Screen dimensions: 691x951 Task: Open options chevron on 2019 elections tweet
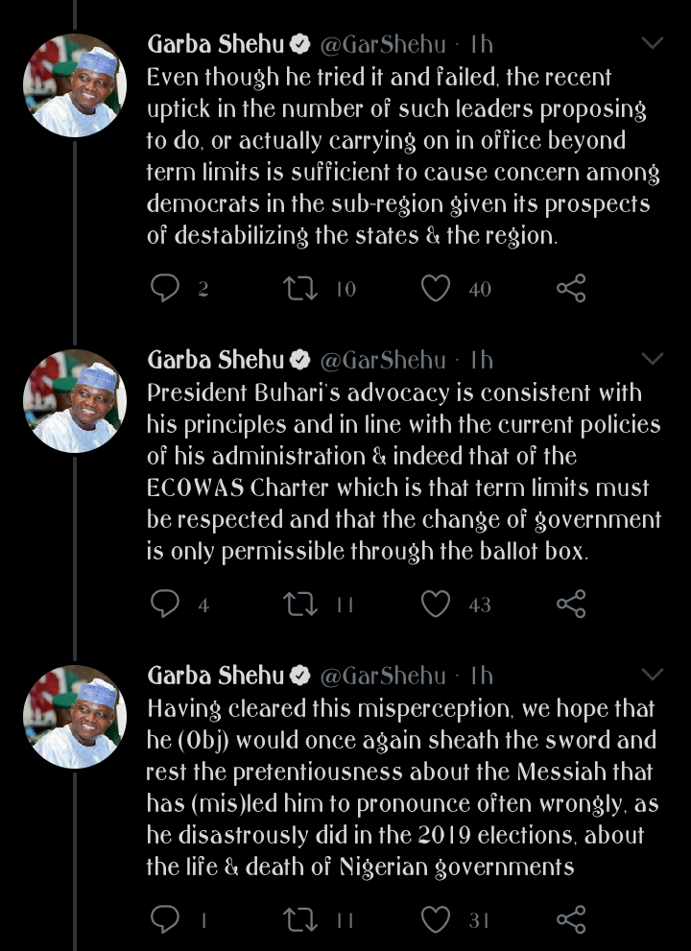click(653, 674)
